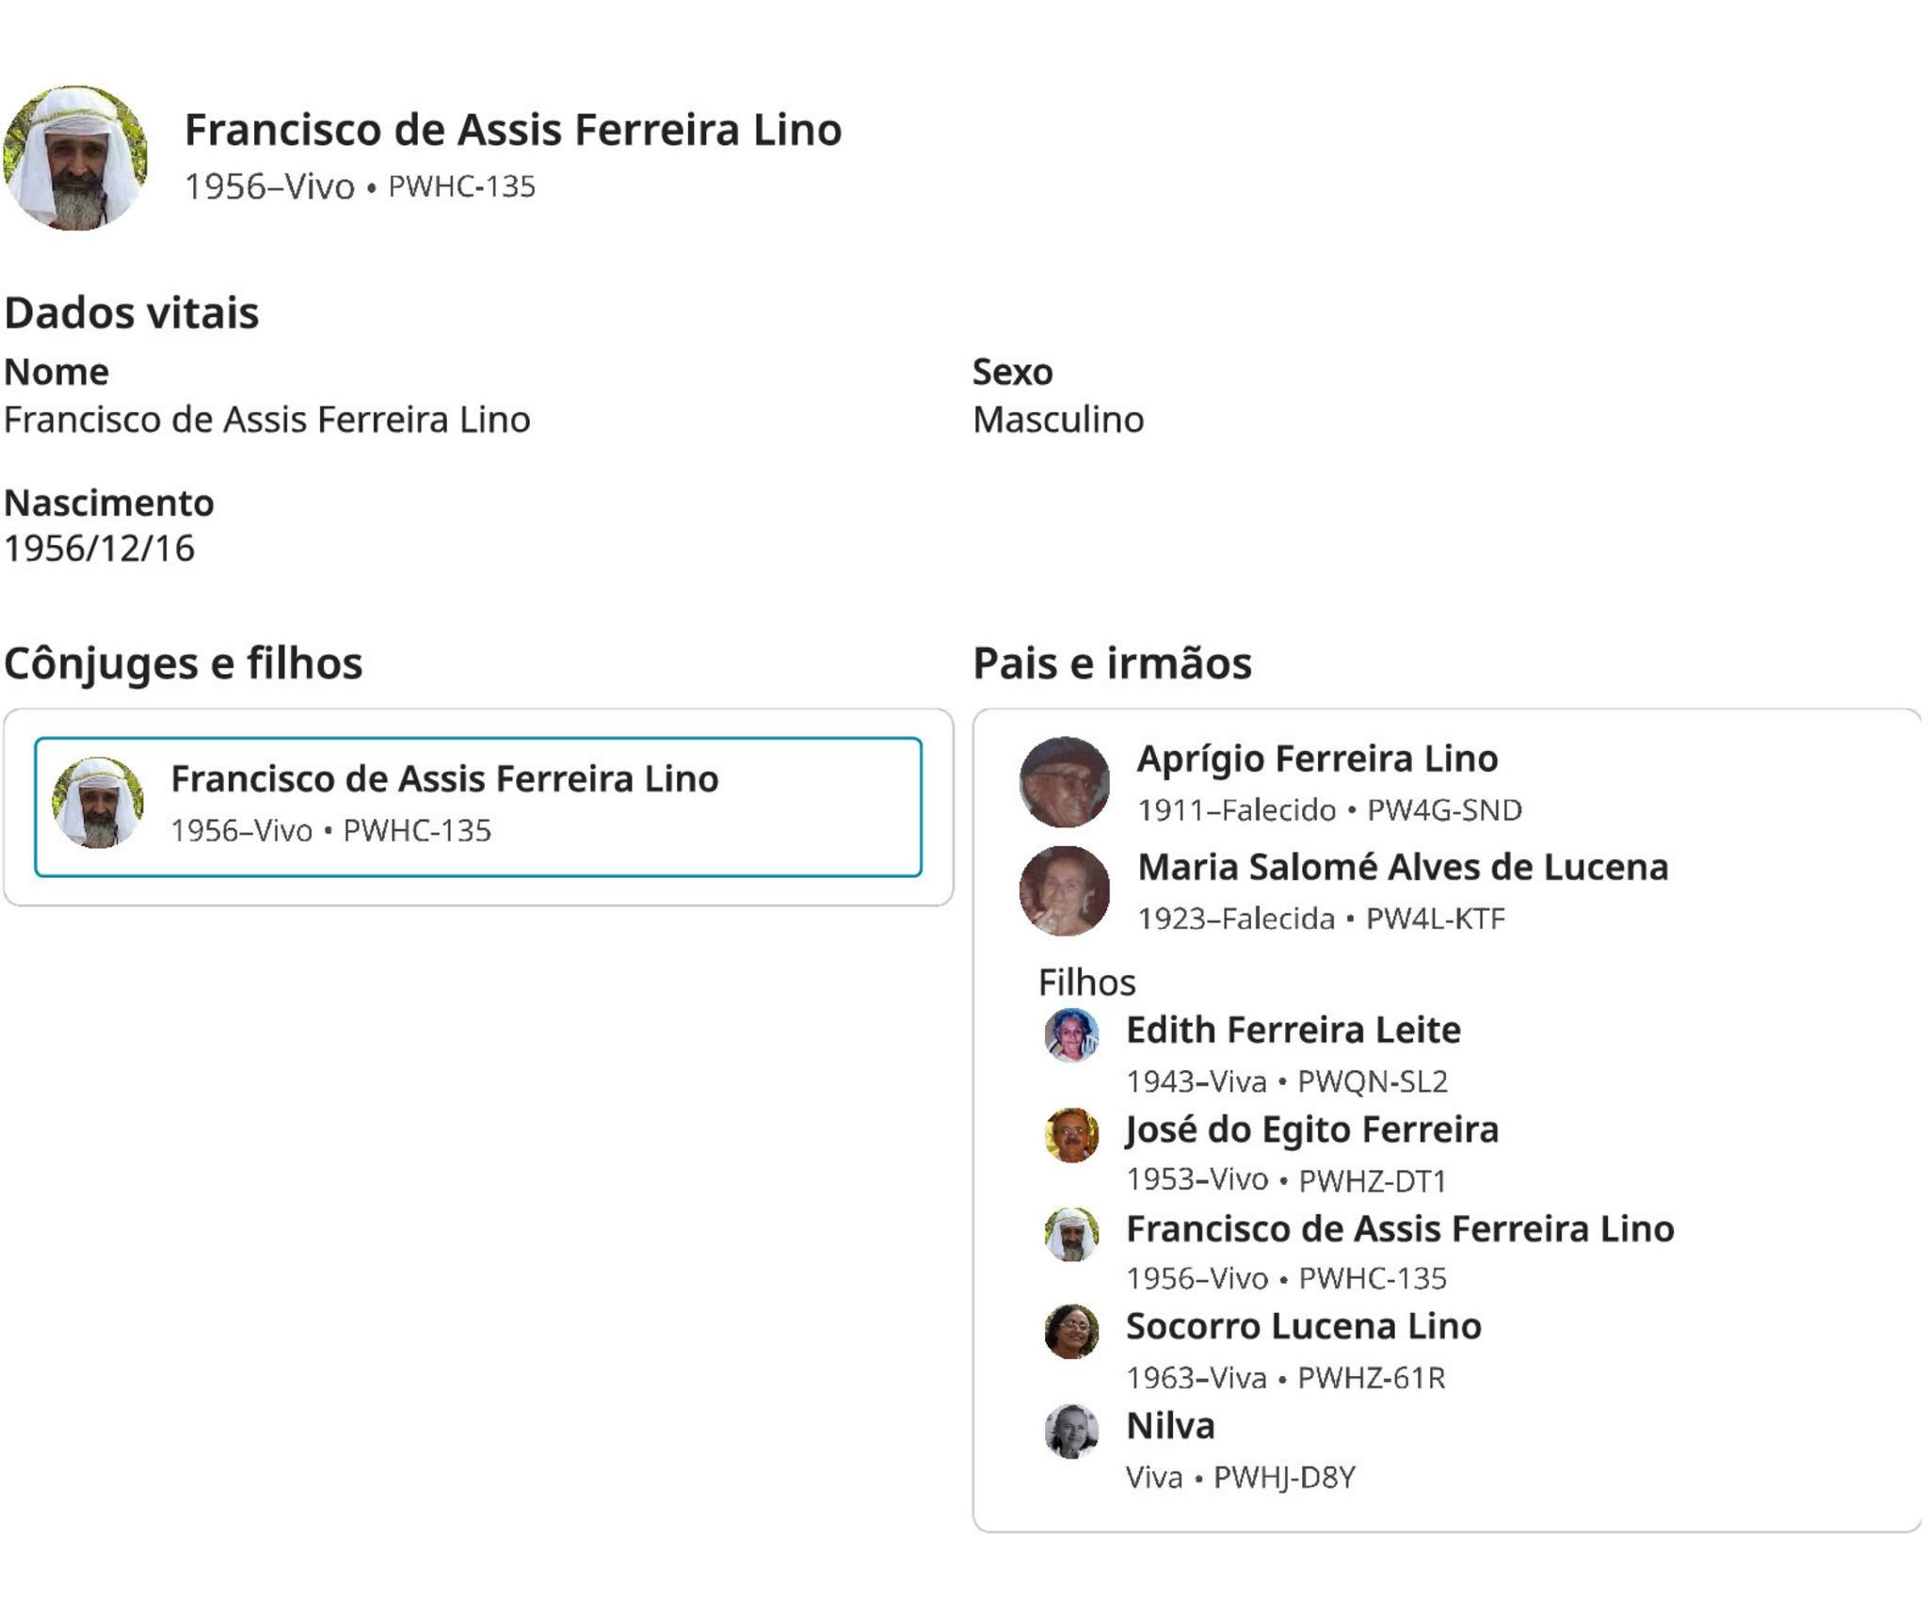The image size is (1928, 1616).
Task: Open Socorro Lucena Lino's name link
Action: click(1304, 1326)
